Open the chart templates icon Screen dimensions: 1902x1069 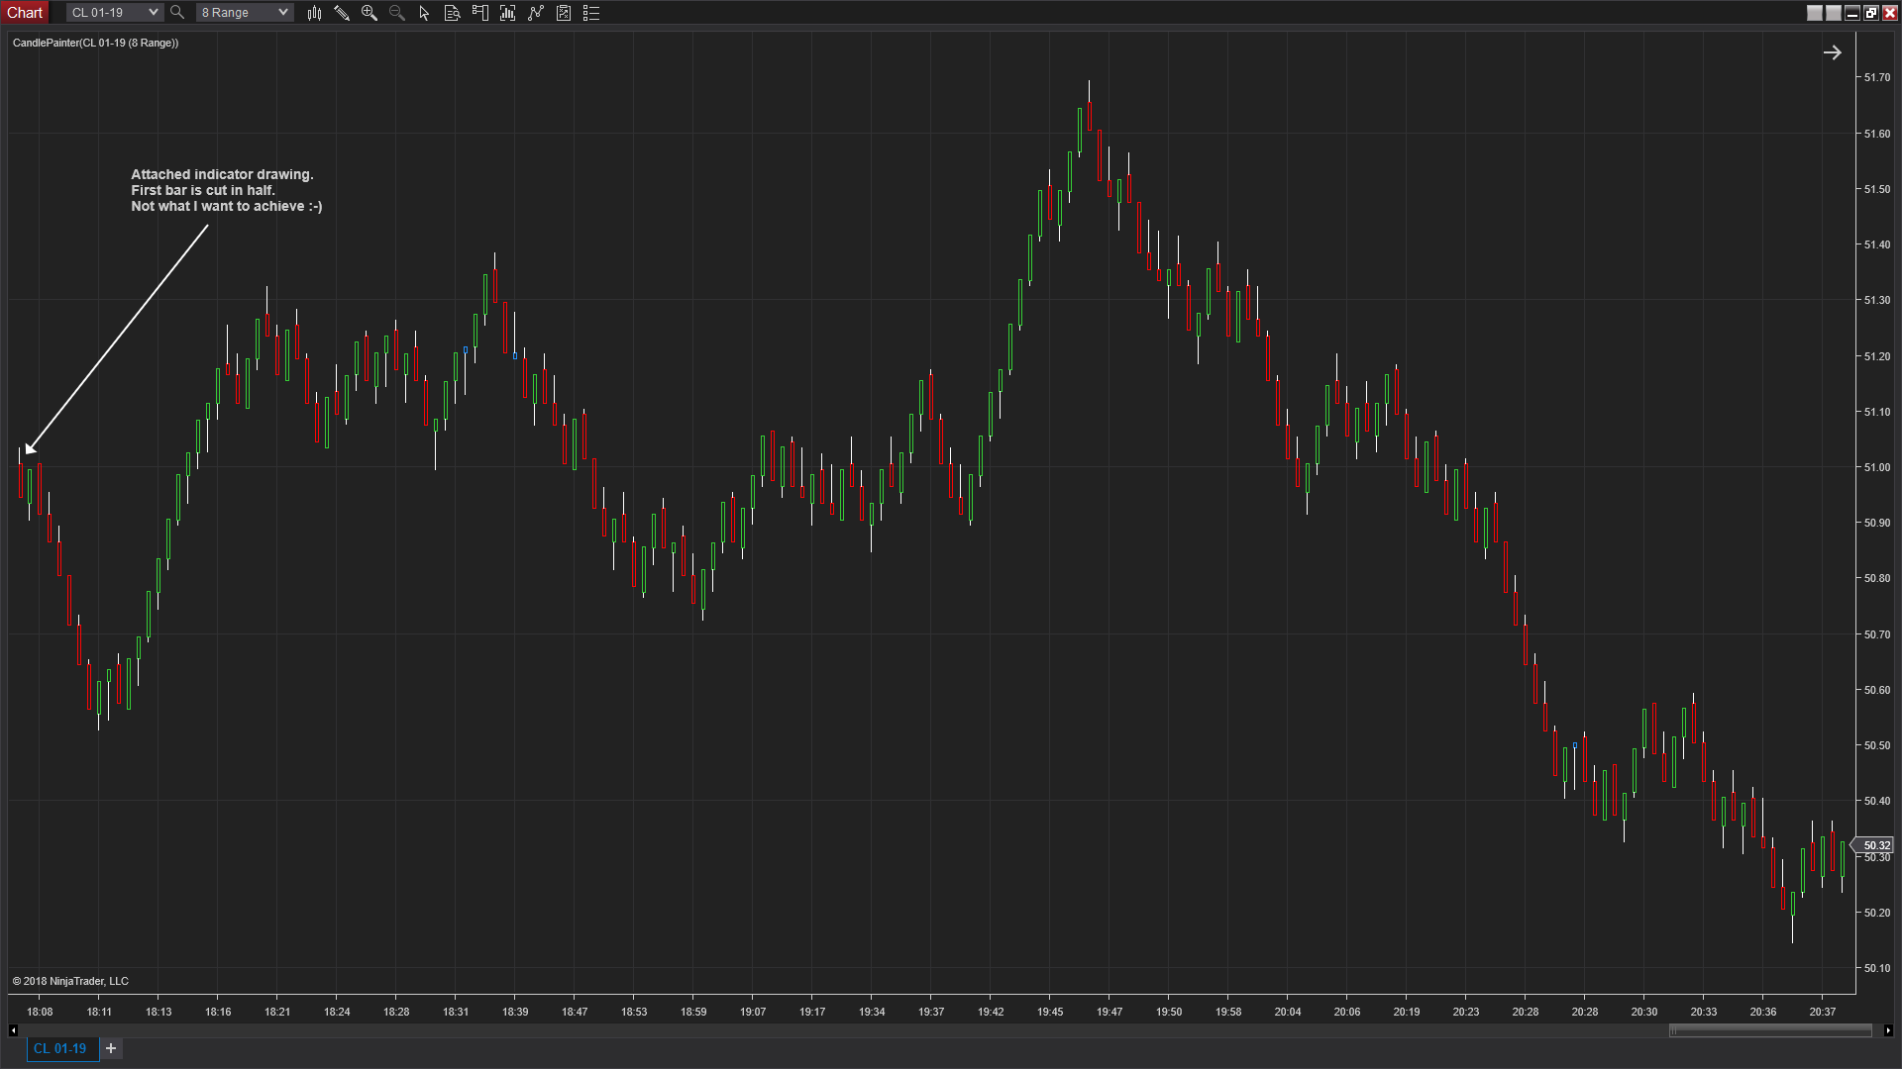pyautogui.click(x=564, y=13)
